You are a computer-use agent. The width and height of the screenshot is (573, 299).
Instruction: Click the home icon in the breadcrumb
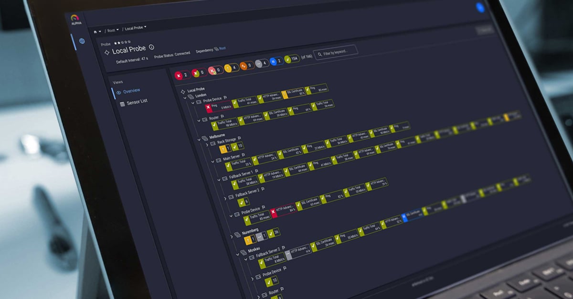coord(95,31)
